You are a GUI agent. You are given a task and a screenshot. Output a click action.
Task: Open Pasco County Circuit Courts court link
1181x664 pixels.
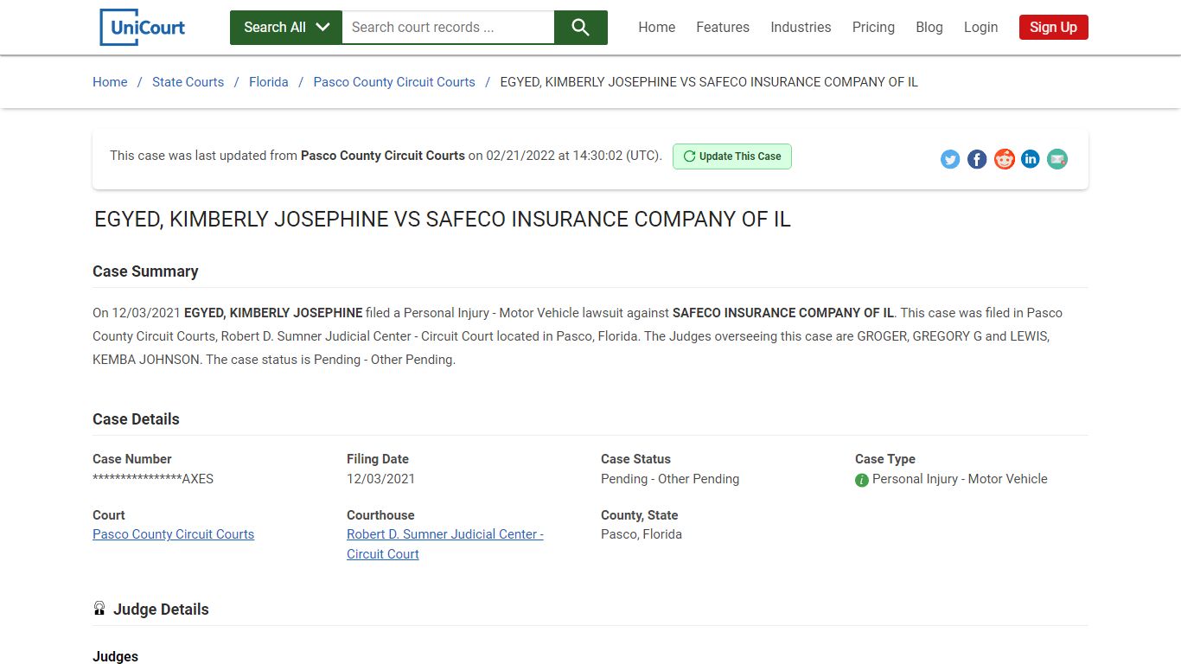[173, 534]
